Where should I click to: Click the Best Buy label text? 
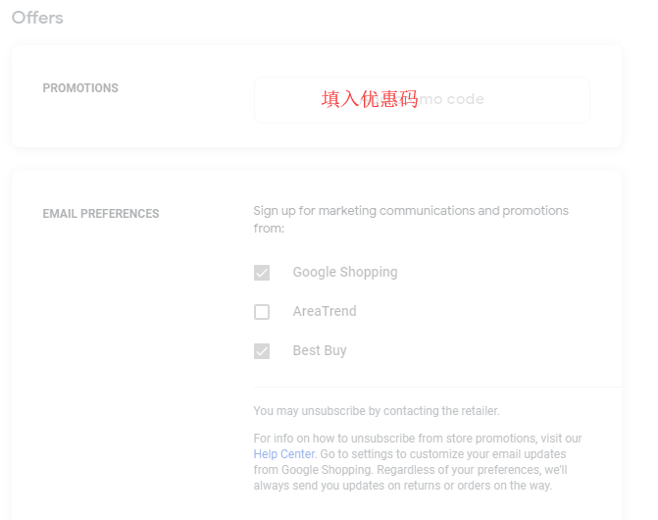coord(320,350)
